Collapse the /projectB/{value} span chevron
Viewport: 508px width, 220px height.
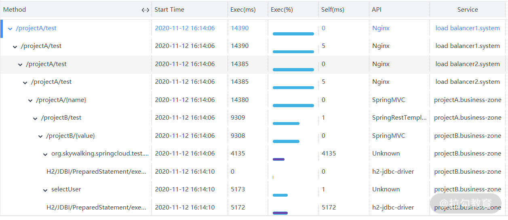pos(40,136)
